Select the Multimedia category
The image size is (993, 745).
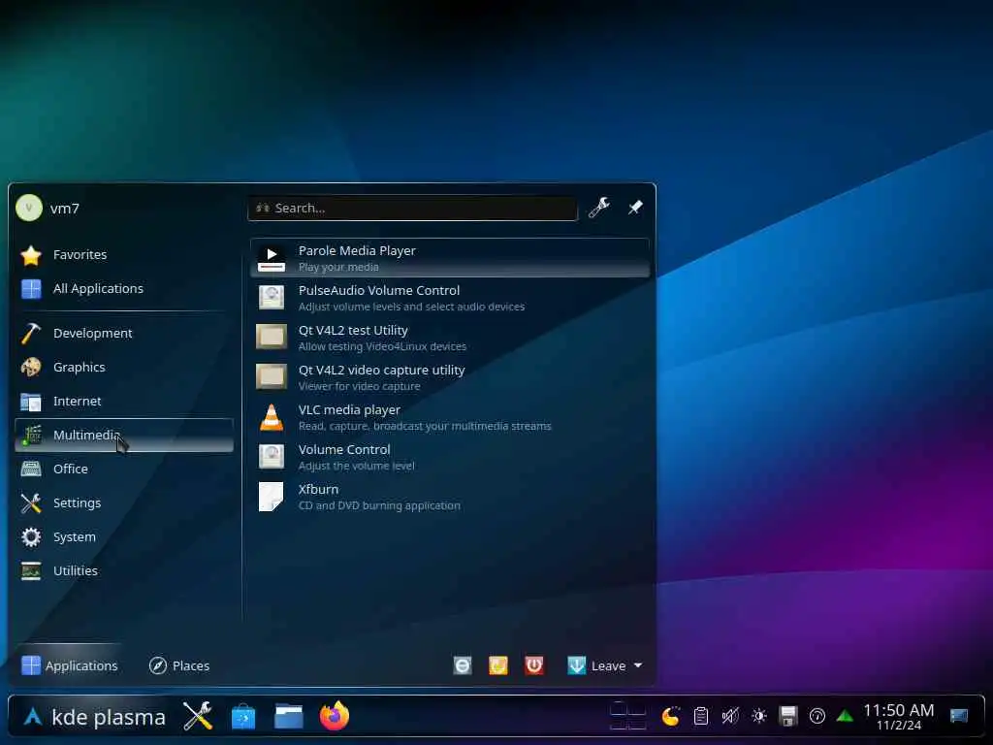pos(124,436)
